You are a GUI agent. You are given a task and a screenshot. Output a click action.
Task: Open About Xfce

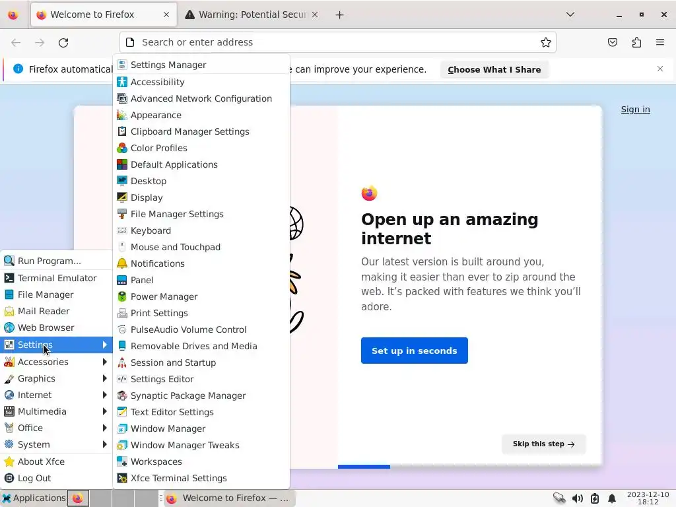click(x=57, y=461)
